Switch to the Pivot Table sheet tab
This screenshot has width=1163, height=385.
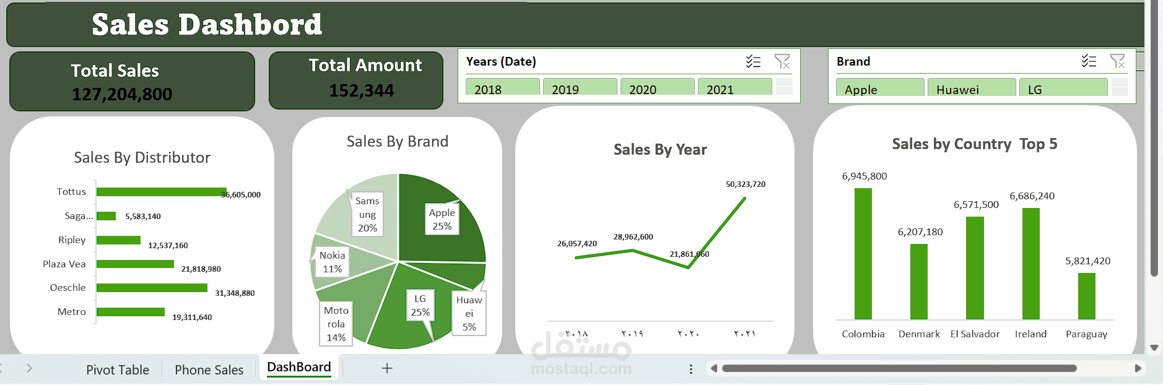pos(118,370)
